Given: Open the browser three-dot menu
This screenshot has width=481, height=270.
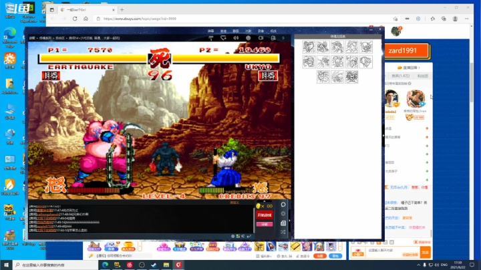Looking at the screenshot, I should coord(466,19).
